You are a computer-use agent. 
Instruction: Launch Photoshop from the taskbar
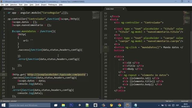coord(71,105)
